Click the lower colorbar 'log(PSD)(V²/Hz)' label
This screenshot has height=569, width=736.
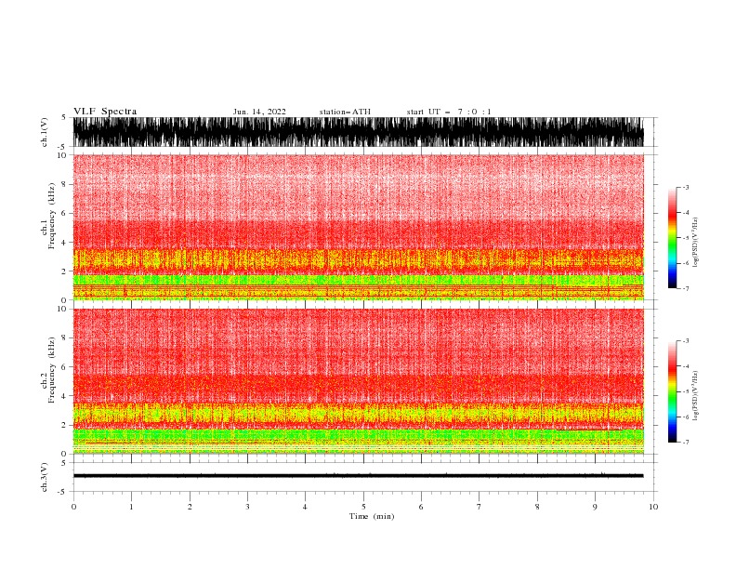point(696,396)
